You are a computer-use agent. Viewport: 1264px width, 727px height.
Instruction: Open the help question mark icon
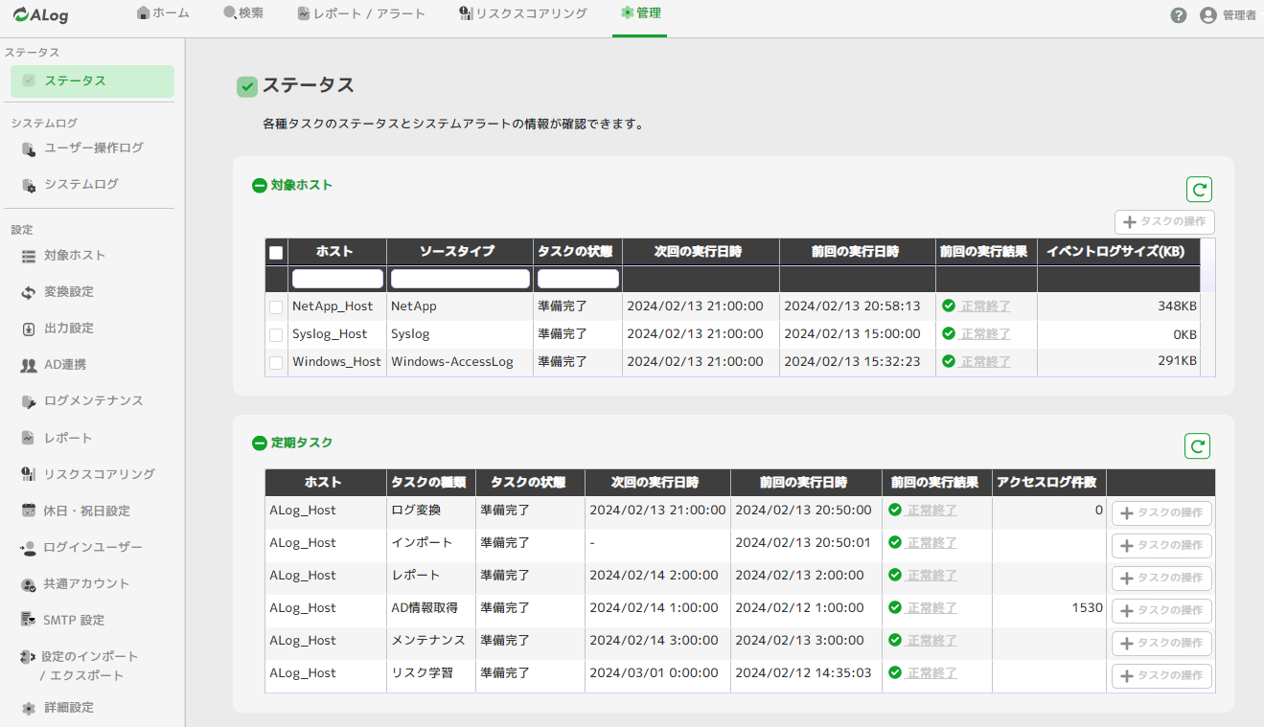click(x=1179, y=15)
